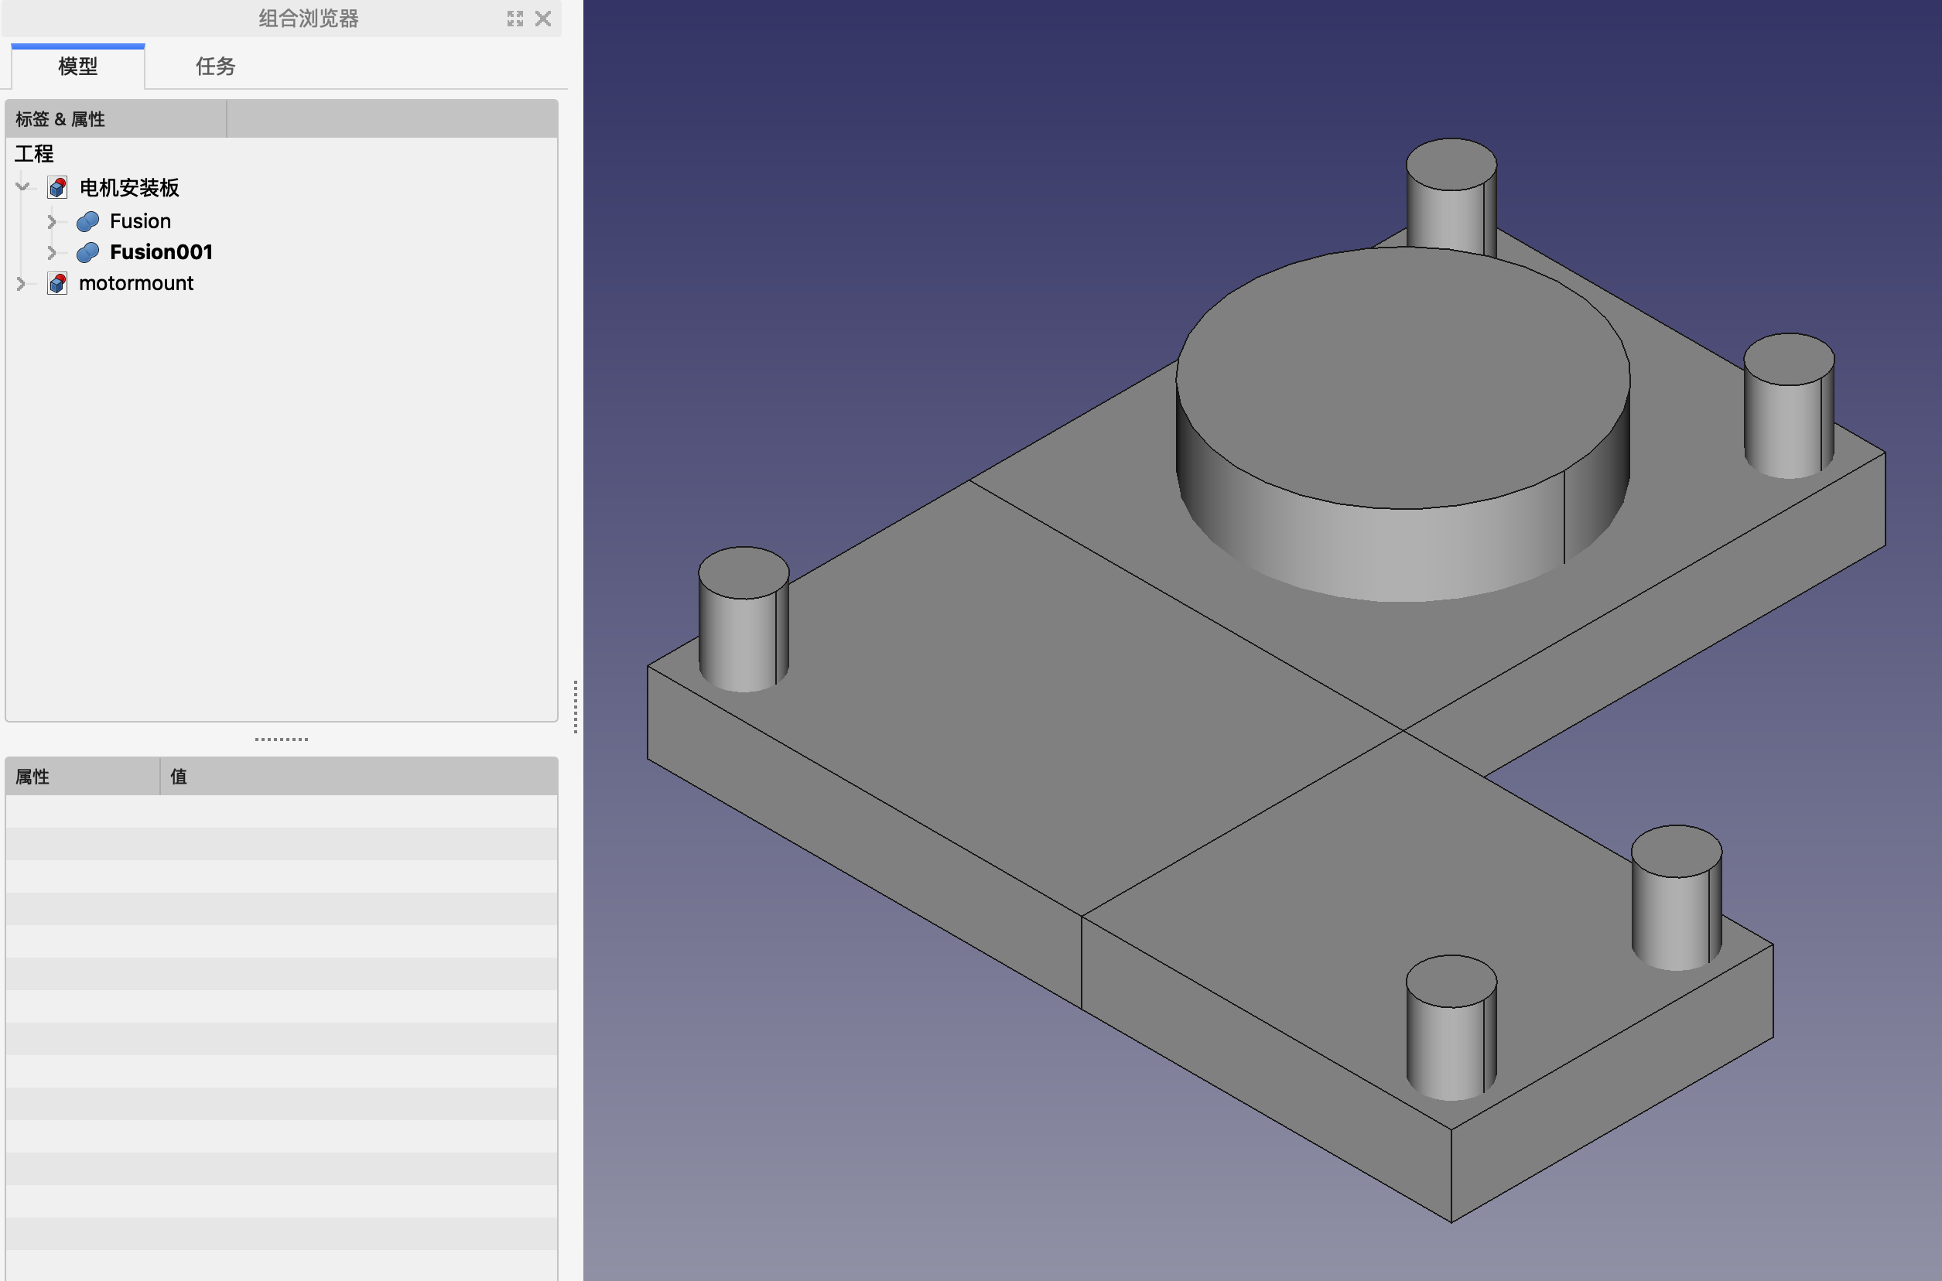Close the 组合浏览器 panel
This screenshot has height=1281, width=1942.
[543, 19]
